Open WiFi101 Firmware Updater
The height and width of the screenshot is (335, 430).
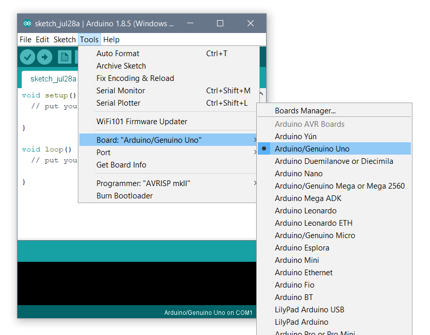(142, 122)
